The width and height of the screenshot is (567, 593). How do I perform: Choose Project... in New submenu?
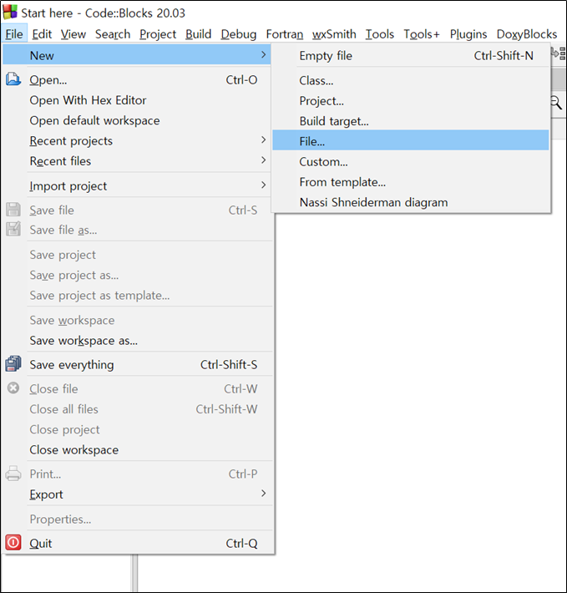click(411, 101)
